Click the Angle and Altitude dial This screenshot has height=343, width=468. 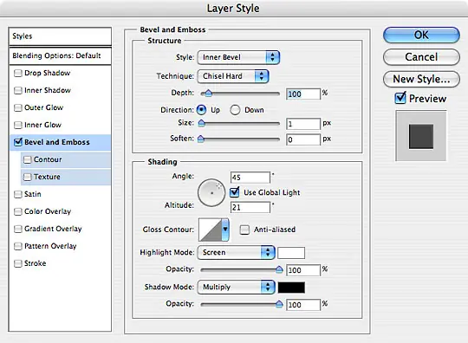(x=211, y=192)
